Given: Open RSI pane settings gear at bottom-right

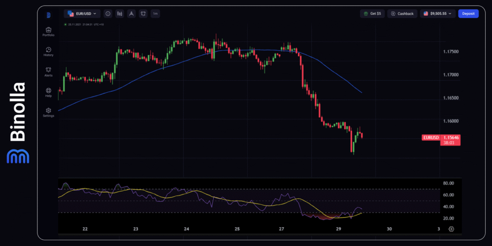Looking at the screenshot, I should (x=451, y=229).
